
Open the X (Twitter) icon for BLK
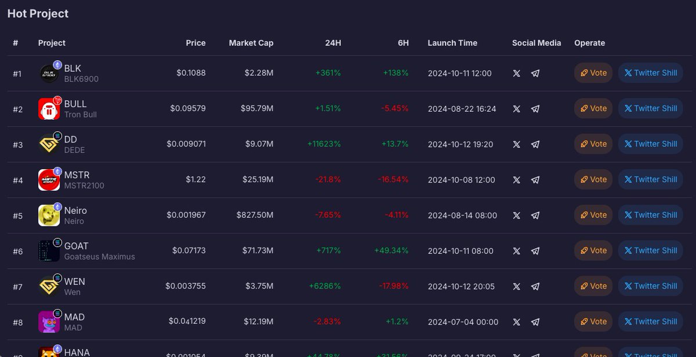click(x=517, y=74)
